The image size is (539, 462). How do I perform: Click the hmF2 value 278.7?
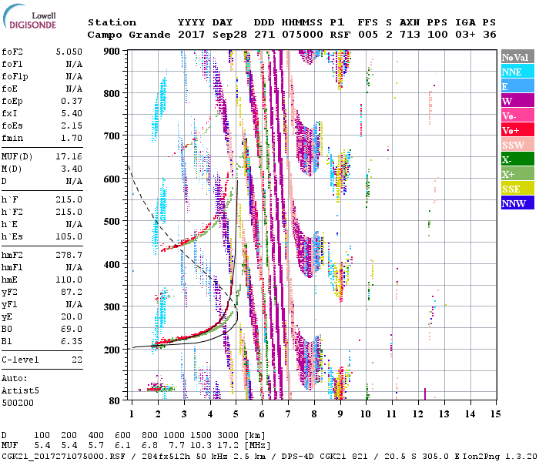coord(69,255)
